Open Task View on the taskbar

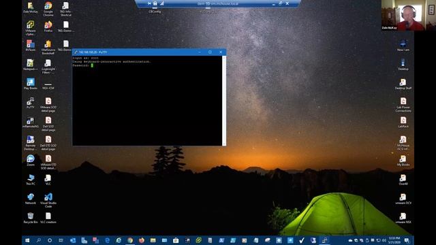click(x=61, y=240)
